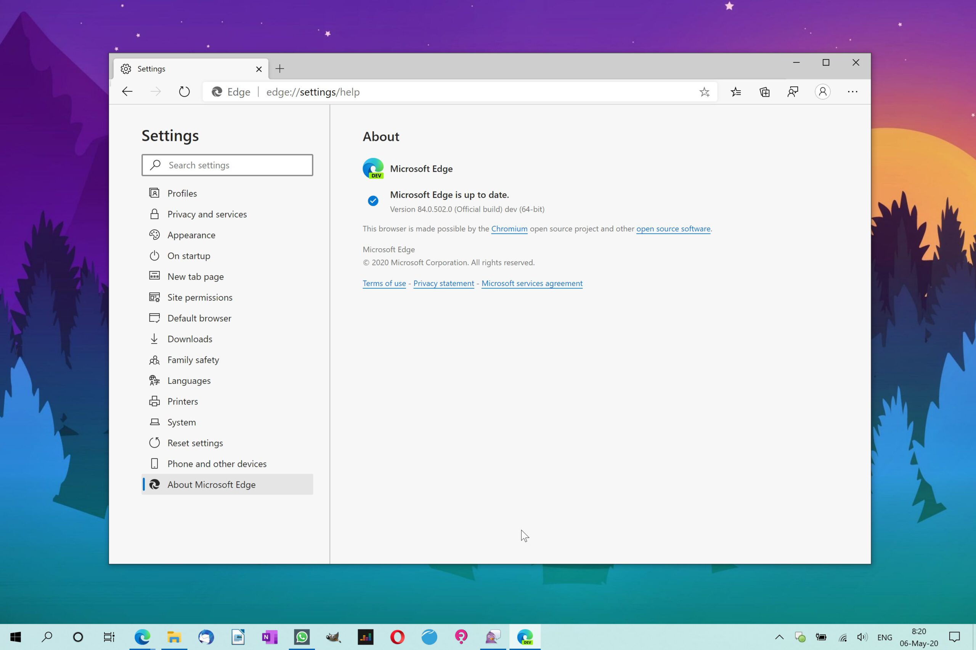
Task: Close the Settings tab
Action: pyautogui.click(x=259, y=69)
